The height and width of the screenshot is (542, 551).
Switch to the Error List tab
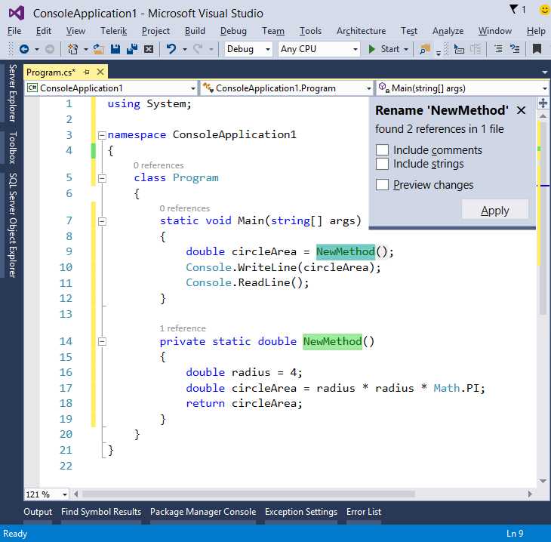[363, 512]
